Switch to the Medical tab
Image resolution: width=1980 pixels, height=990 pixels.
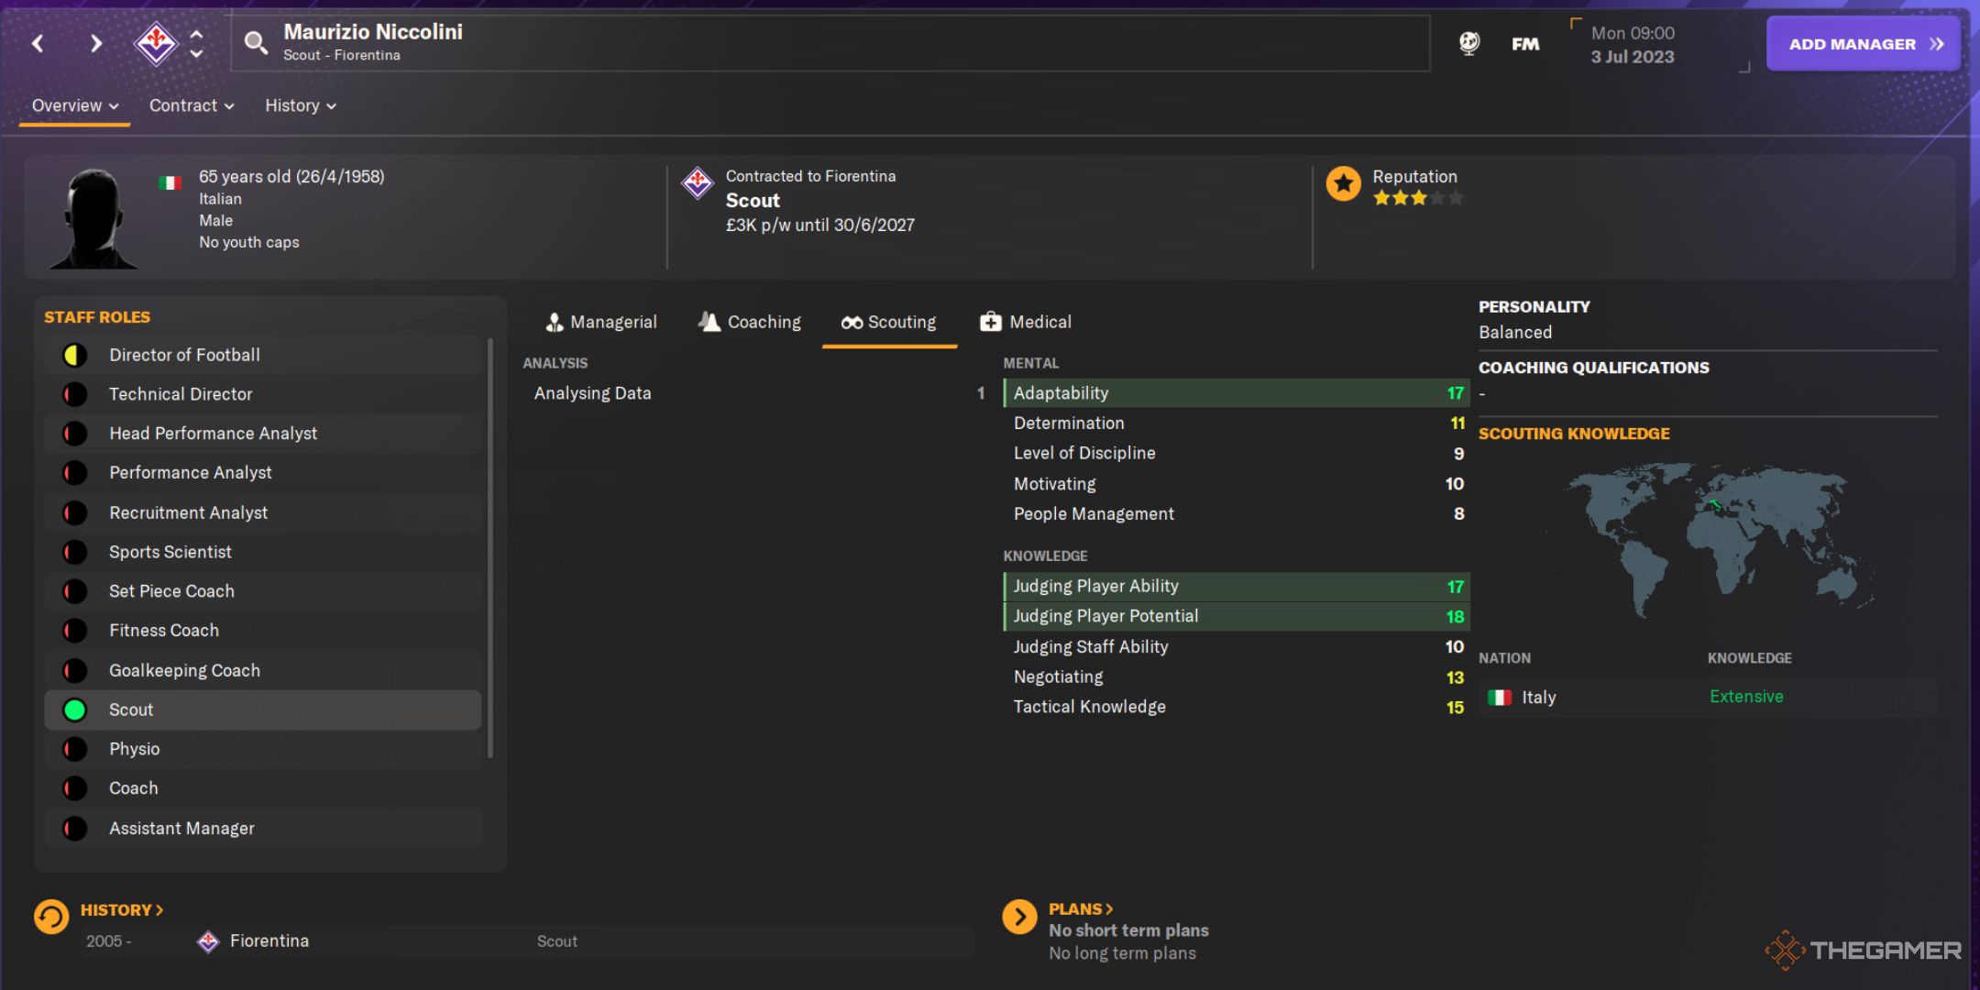tap(1026, 322)
